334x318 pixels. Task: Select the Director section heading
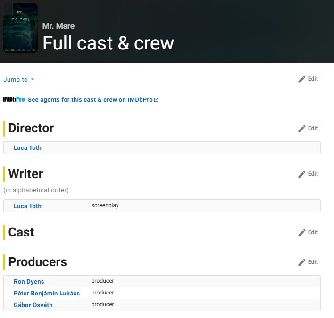pos(31,128)
